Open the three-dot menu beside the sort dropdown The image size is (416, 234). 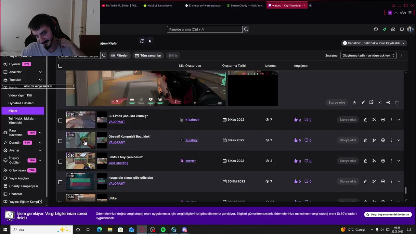(x=402, y=56)
